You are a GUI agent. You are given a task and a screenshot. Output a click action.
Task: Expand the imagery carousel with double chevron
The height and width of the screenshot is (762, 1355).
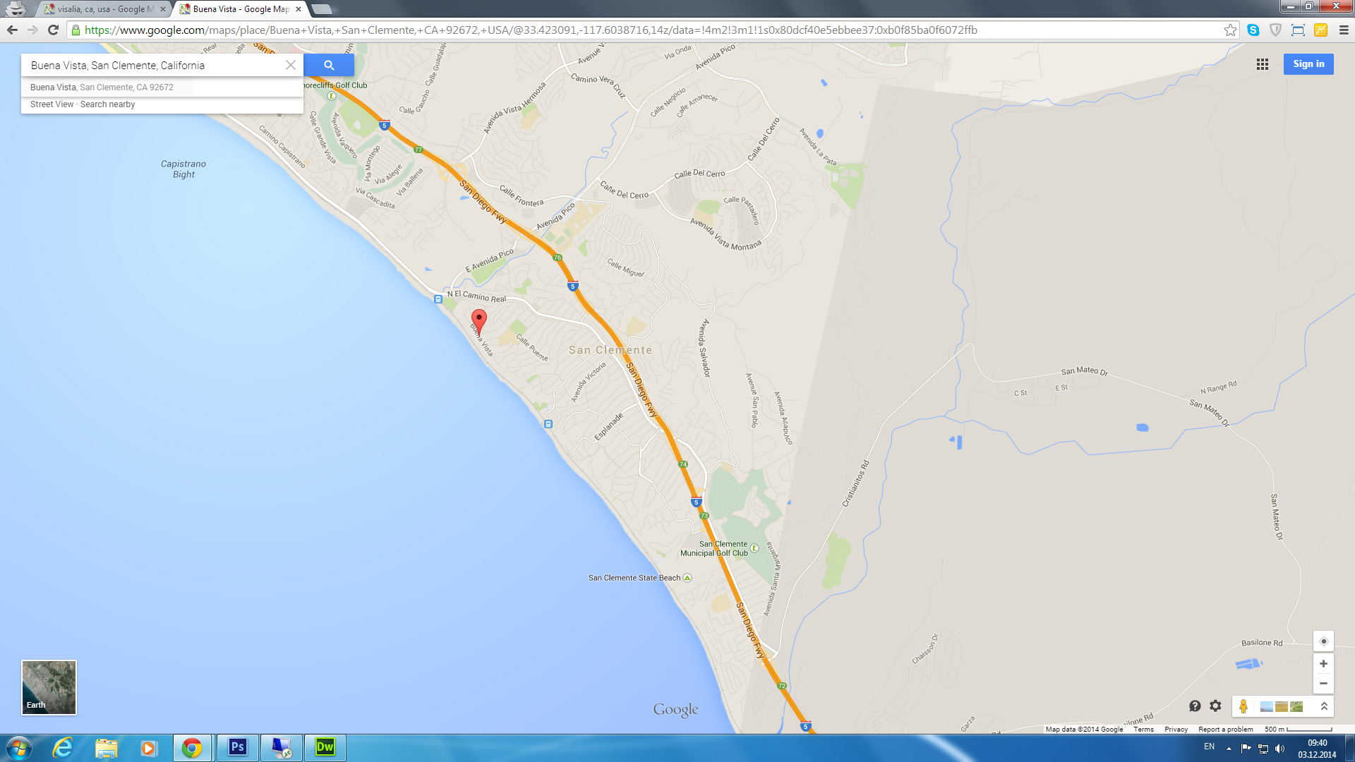coord(1324,706)
